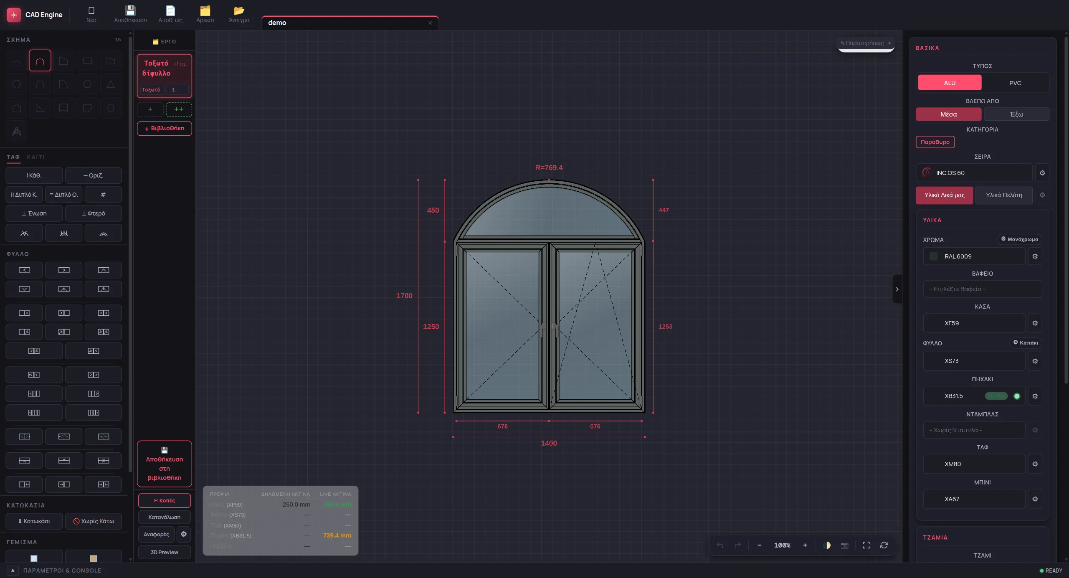Image resolution: width=1069 pixels, height=578 pixels.
Task: Switch to the ΚΑΪΤΙ tab
Action: coord(36,157)
